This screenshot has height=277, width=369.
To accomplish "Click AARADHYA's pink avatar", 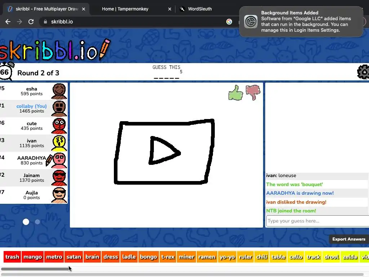I will 59,161.
